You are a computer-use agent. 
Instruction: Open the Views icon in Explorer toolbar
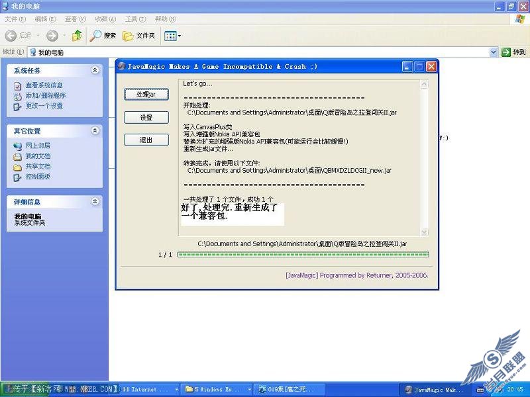point(170,36)
